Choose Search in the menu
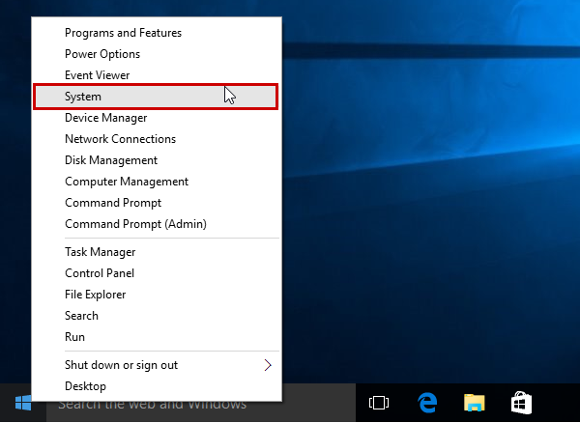The height and width of the screenshot is (423, 580). coord(157,316)
